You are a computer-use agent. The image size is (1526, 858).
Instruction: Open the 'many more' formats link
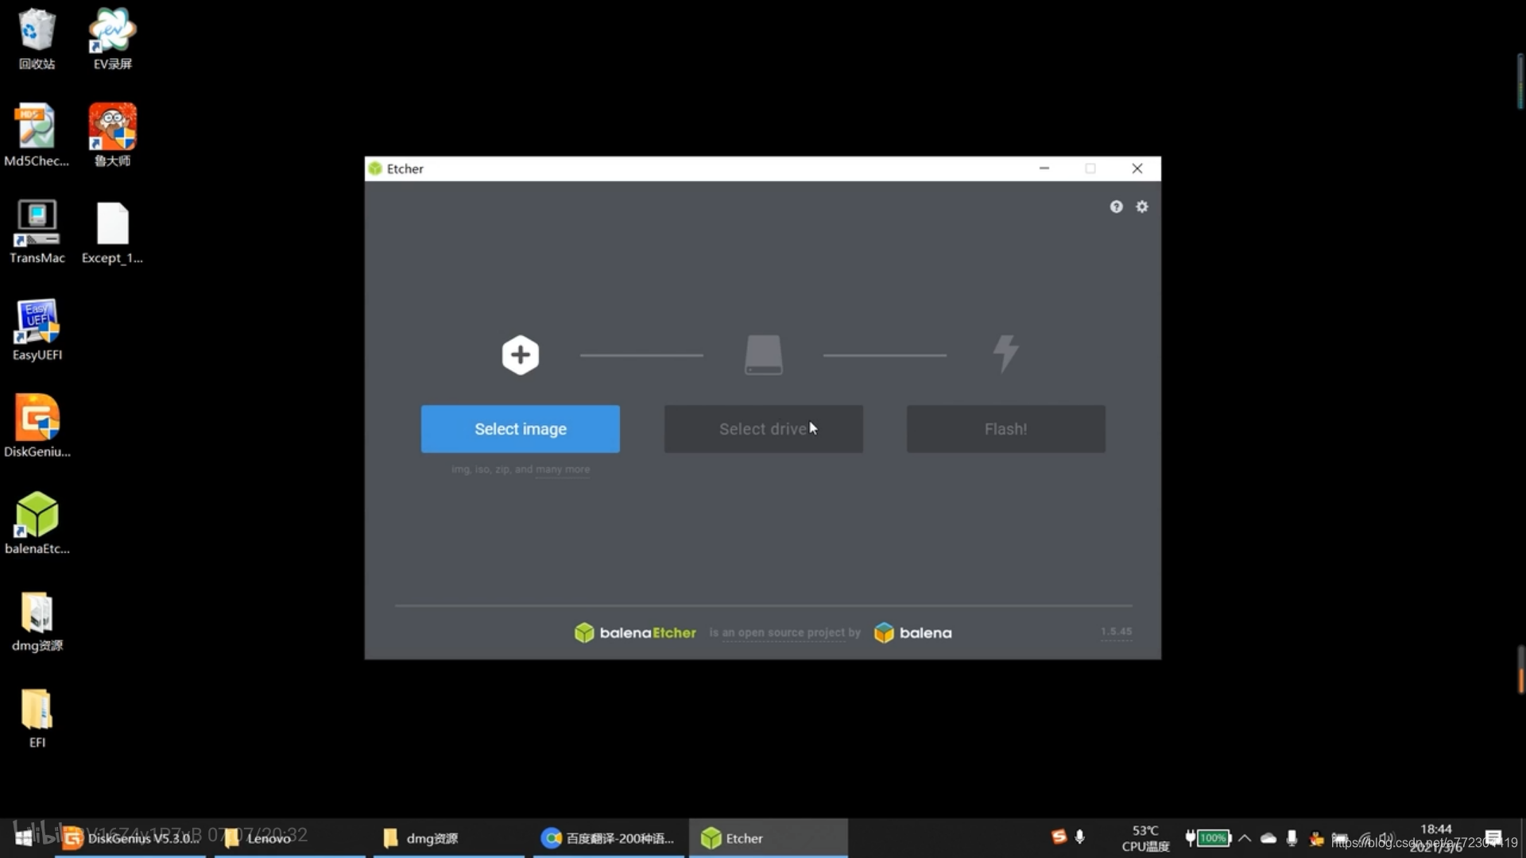click(563, 470)
